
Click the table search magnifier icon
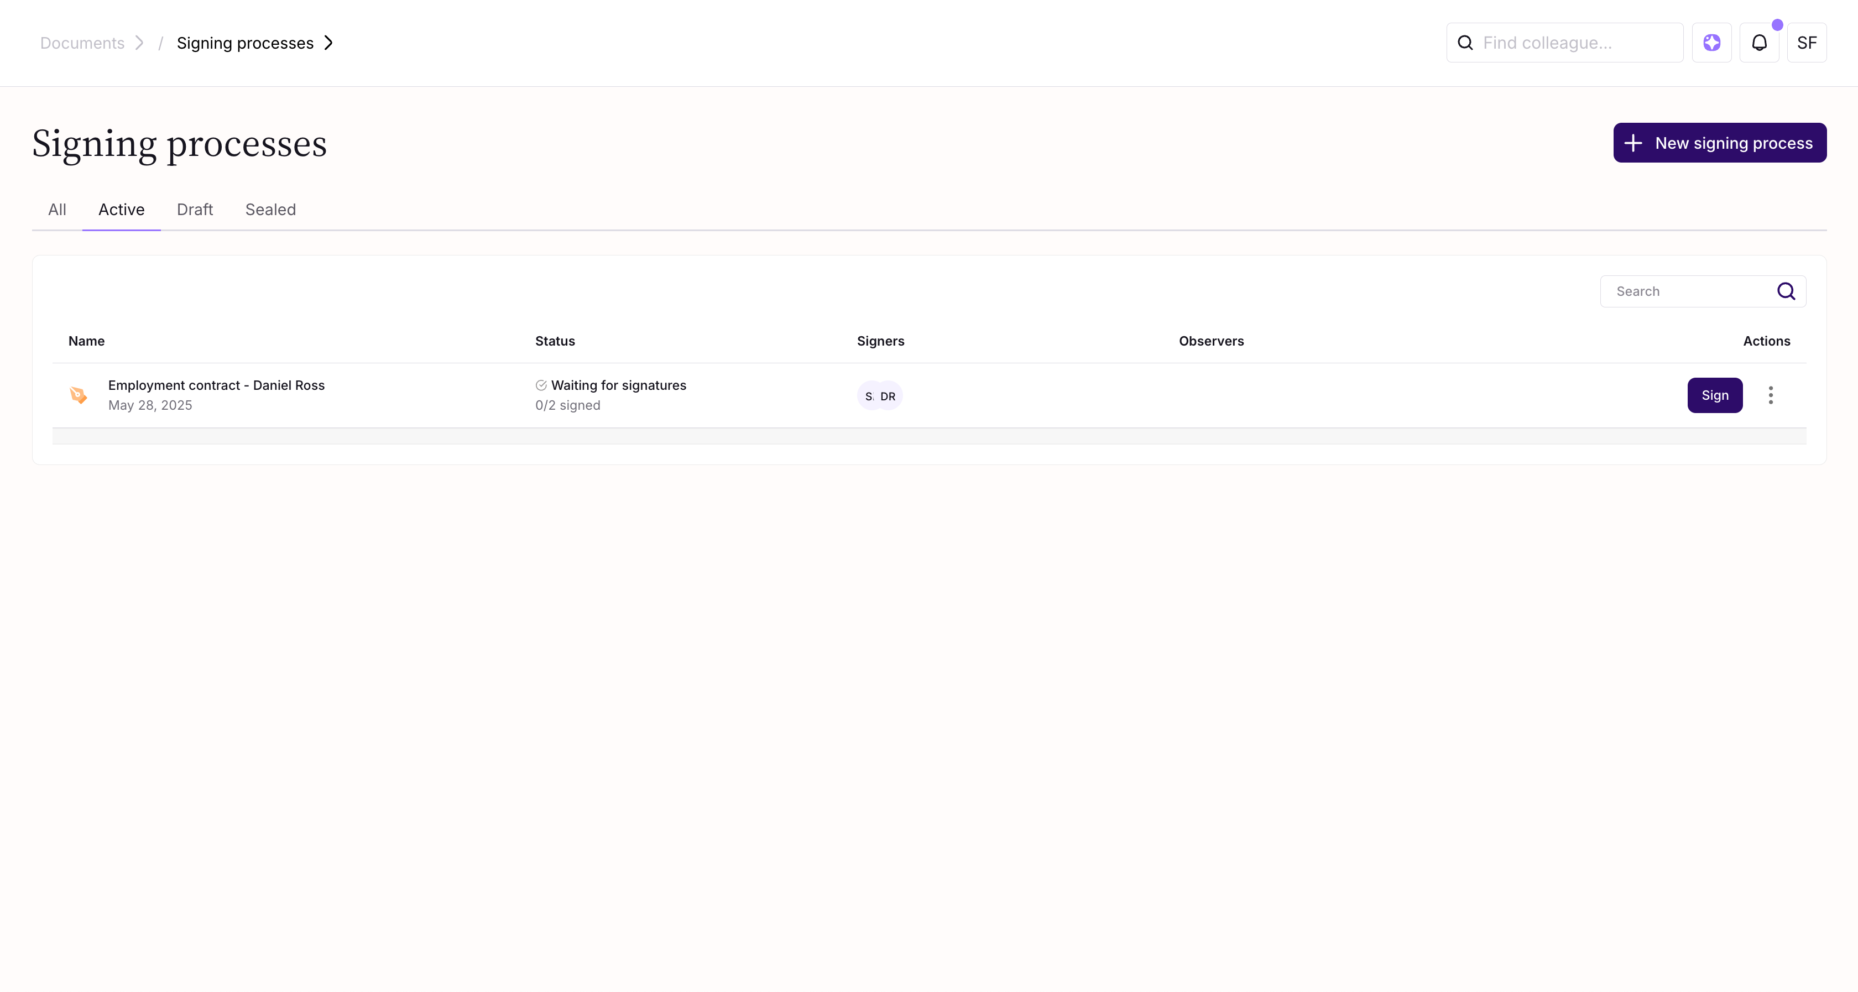(1786, 291)
